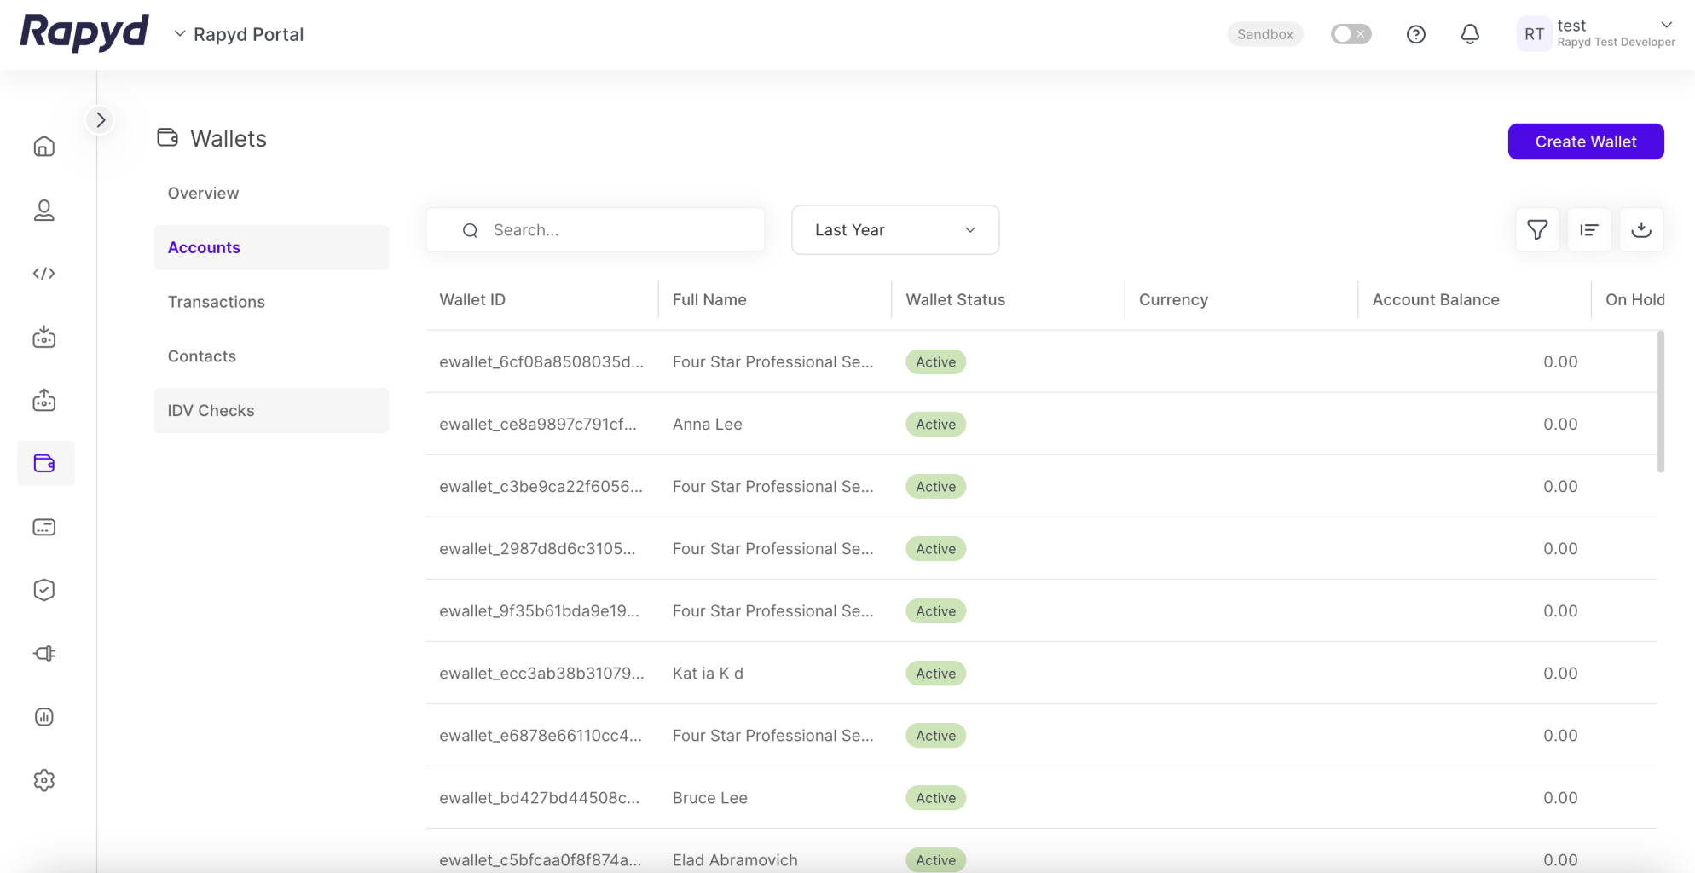The height and width of the screenshot is (873, 1695).
Task: Open the Reports chart sidebar icon
Action: click(44, 717)
